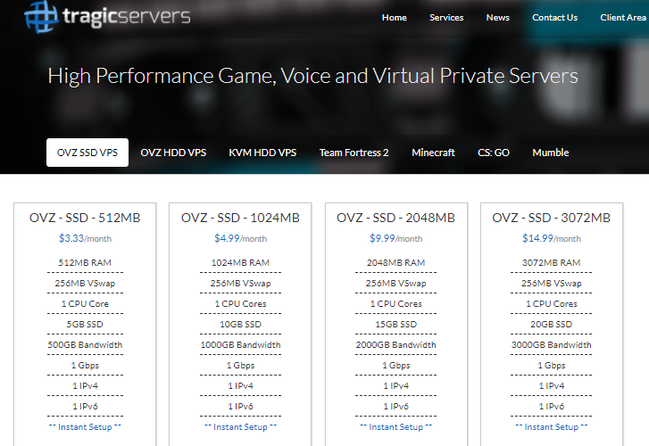
Task: Click the tragicservers wordmark text
Action: point(126,17)
